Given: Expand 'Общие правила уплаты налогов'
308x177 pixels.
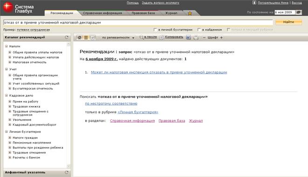Looking at the screenshot, I should point(10,52).
